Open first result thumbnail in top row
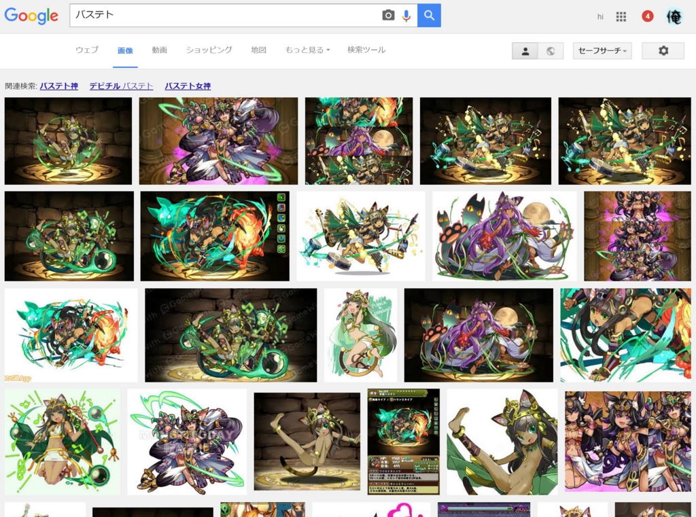Image resolution: width=696 pixels, height=517 pixels. point(69,141)
